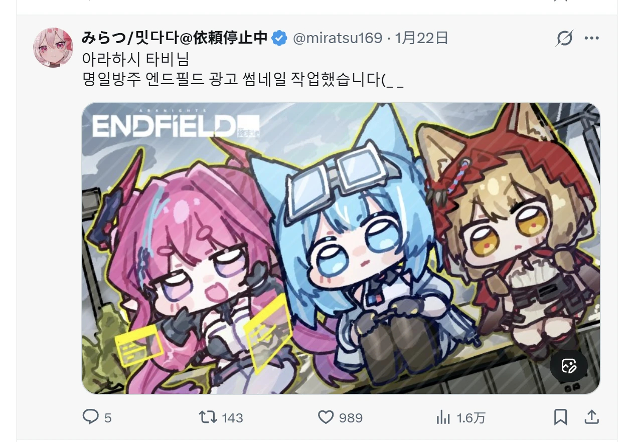Image resolution: width=628 pixels, height=442 pixels.
Task: Open the ENDFIELD chibi artwork image
Action: 341,248
